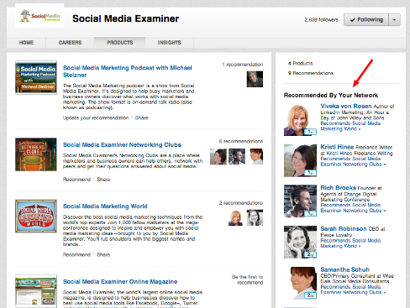Image resolution: width=410 pixels, height=308 pixels.
Task: Click Kristi's Recommends Networking Clubs link
Action: coord(353,161)
